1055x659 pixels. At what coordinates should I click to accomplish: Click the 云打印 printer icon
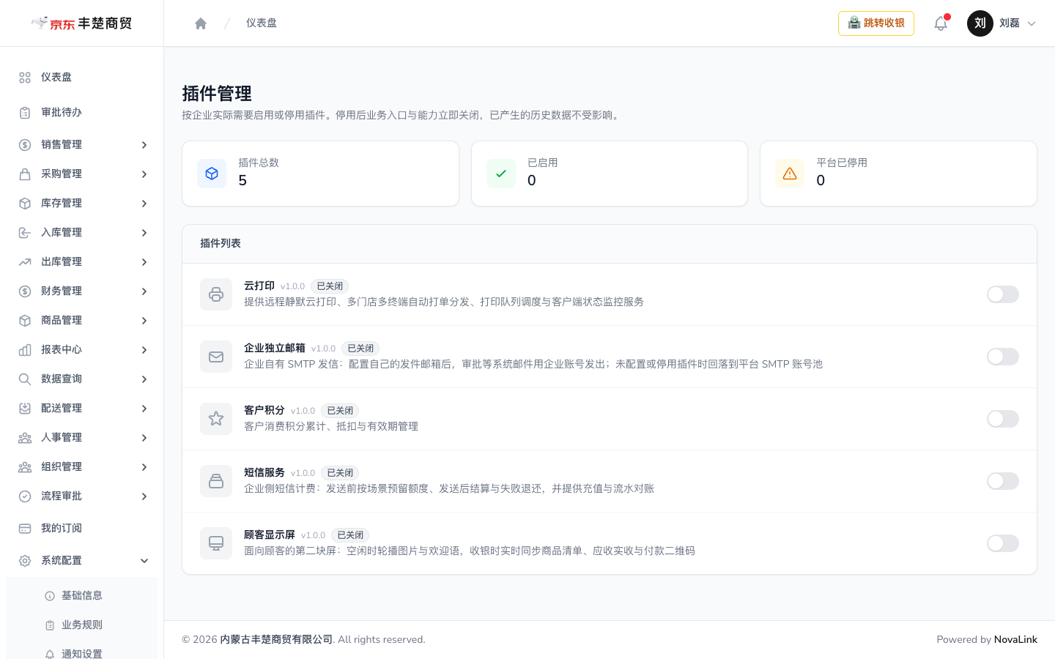(216, 294)
